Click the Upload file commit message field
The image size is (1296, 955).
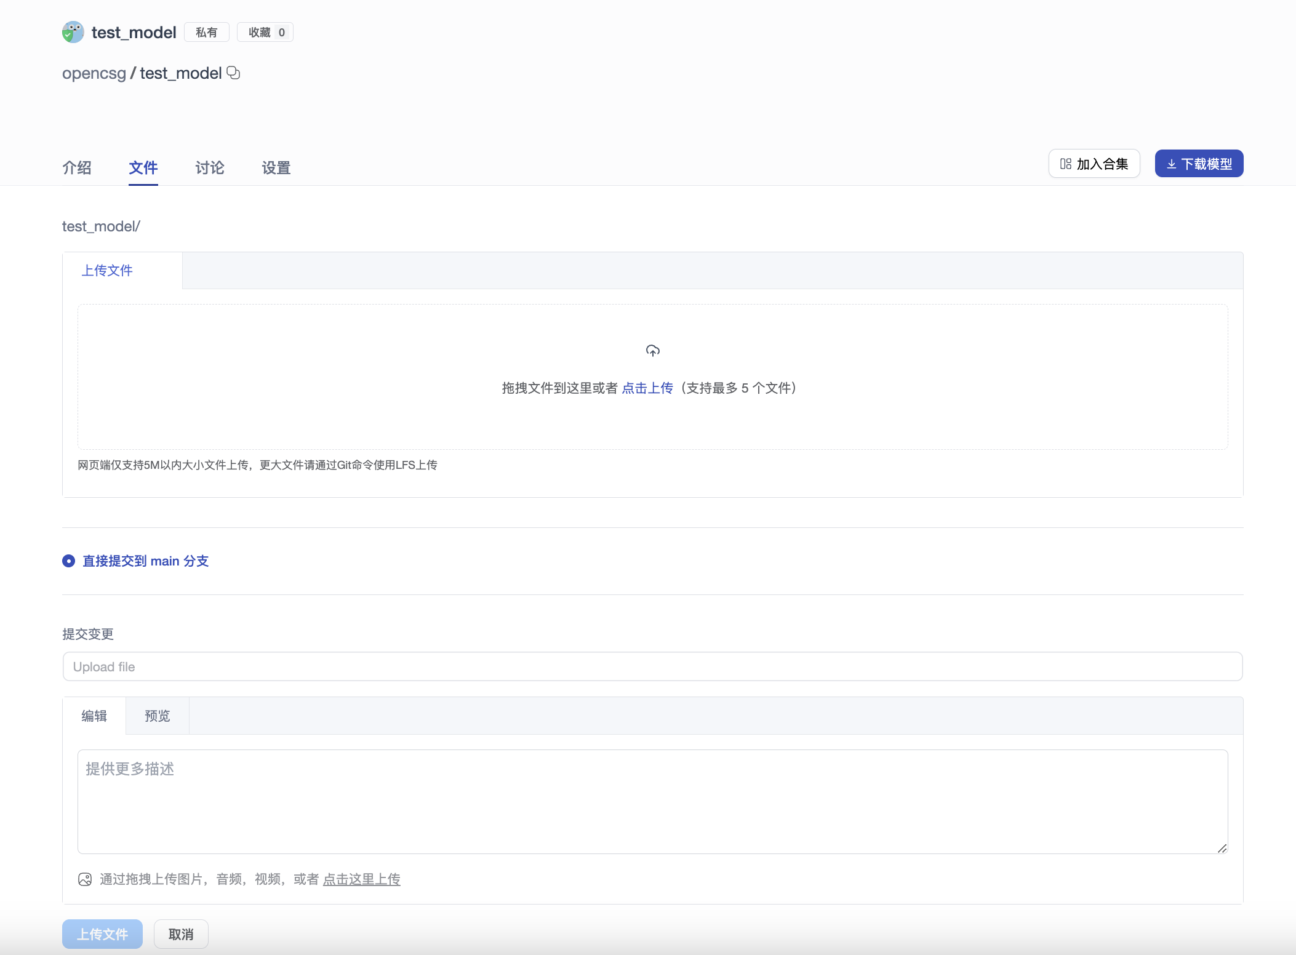[652, 666]
